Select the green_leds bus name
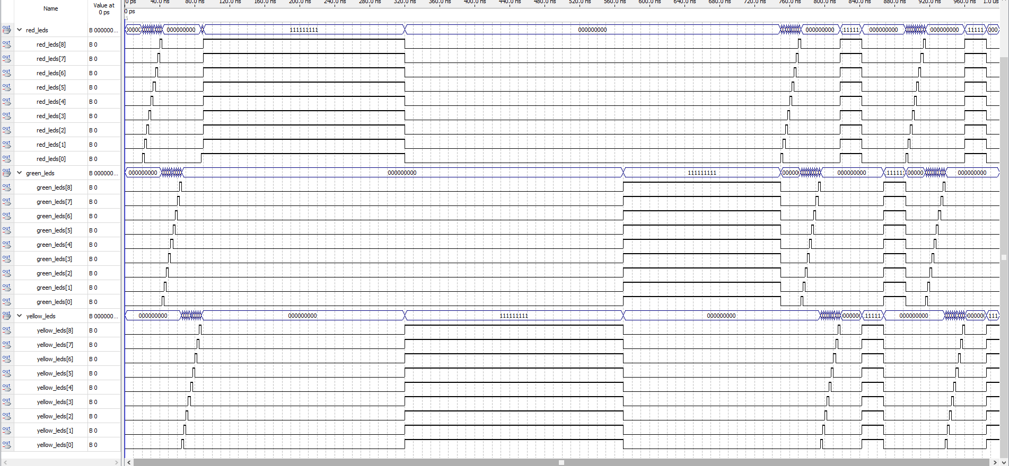 tap(40, 173)
